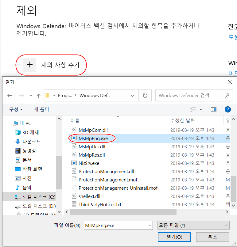Close the 열기 dialog

point(230,82)
